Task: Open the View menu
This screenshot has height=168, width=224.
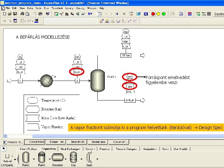Action: [x=22, y=8]
